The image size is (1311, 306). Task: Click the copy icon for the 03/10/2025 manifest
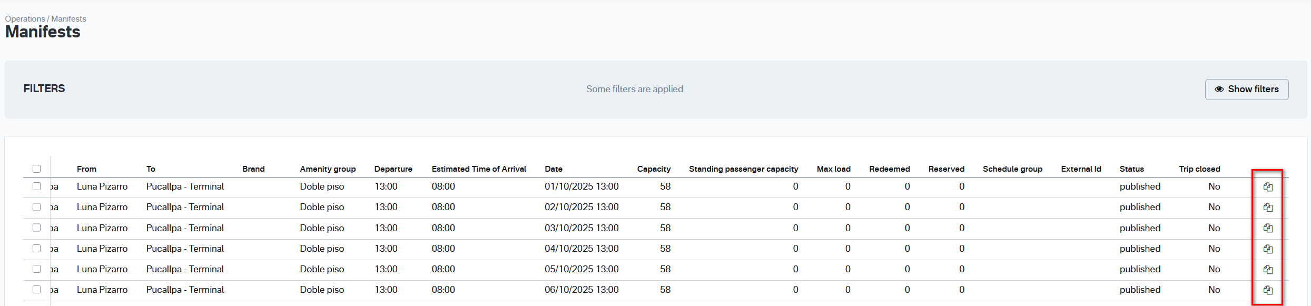(x=1268, y=228)
